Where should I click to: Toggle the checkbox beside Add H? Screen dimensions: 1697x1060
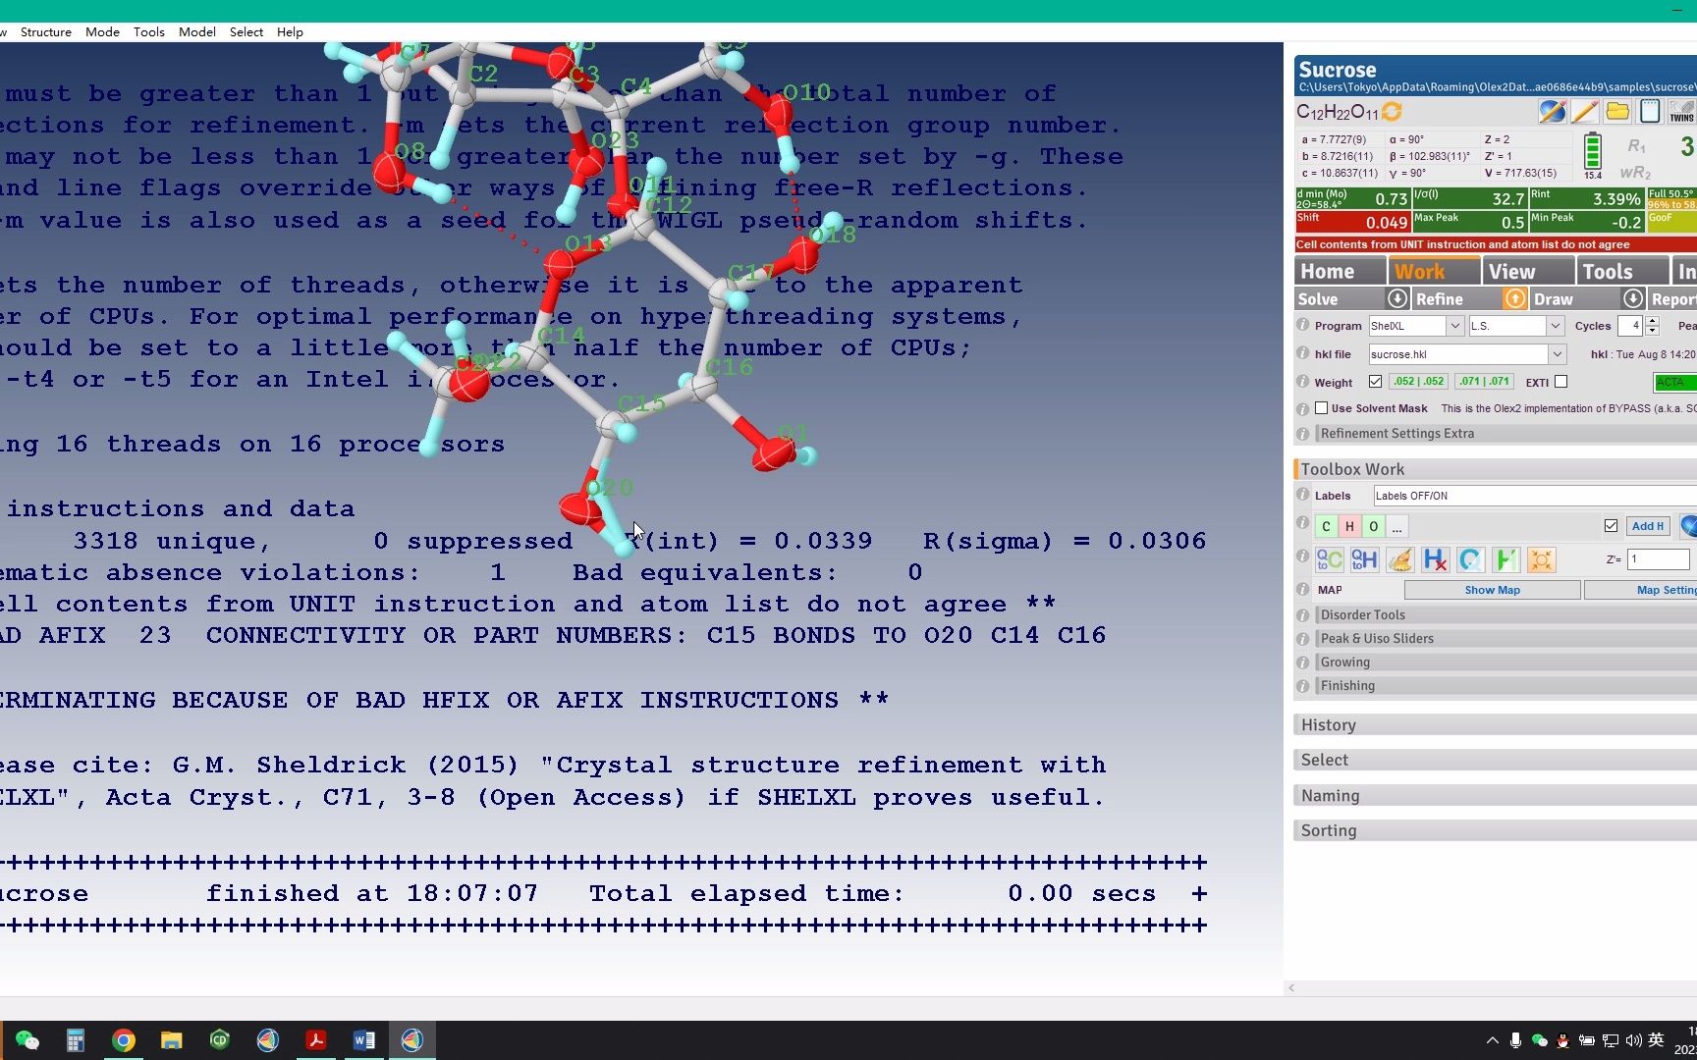[x=1611, y=526]
